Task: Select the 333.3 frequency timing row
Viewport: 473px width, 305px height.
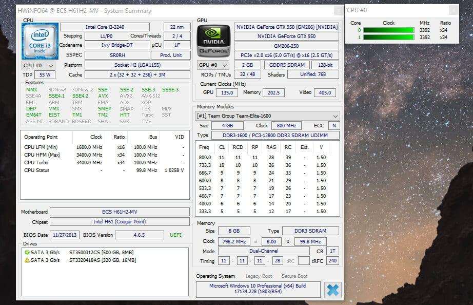Action: click(x=263, y=212)
